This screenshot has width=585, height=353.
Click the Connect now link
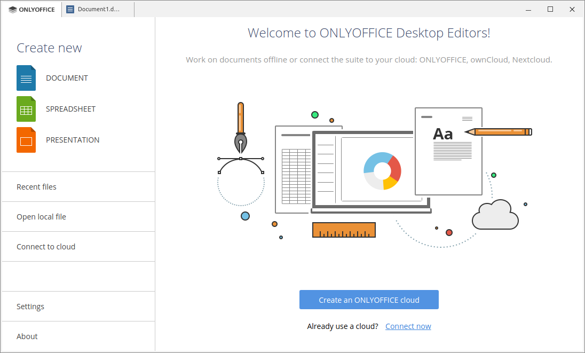pos(408,326)
